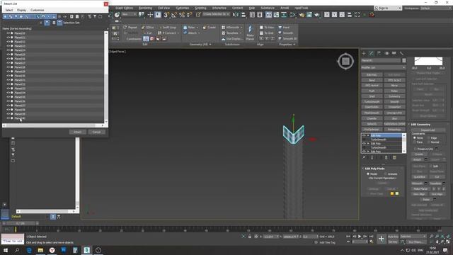Select the Edge constraint radio button

tap(429, 138)
